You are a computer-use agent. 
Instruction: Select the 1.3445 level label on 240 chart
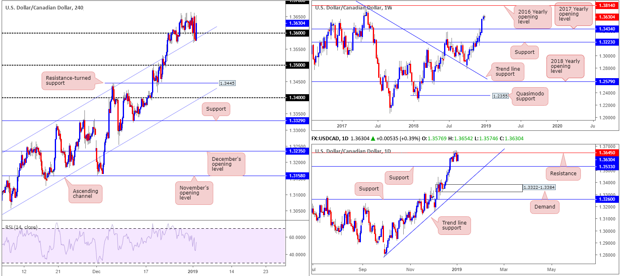pyautogui.click(x=227, y=83)
